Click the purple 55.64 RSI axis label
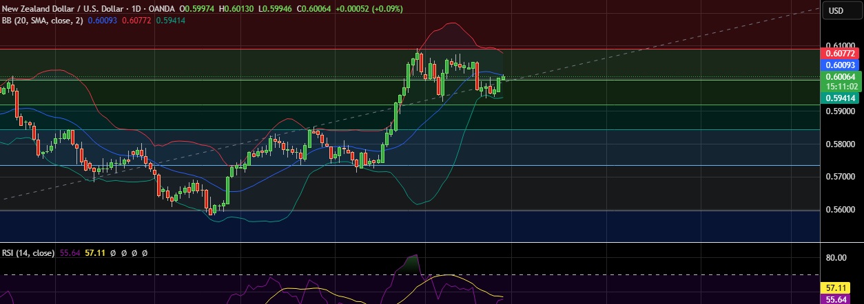This screenshot has height=304, width=864. point(835,299)
